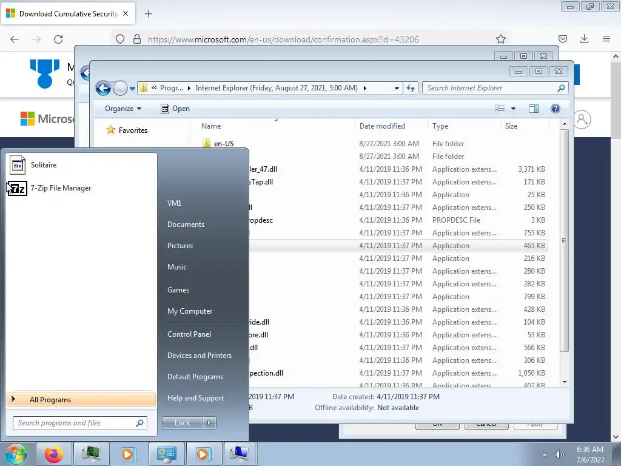The image size is (621, 466).
Task: Change the Explorer view icon
Action: 500,109
